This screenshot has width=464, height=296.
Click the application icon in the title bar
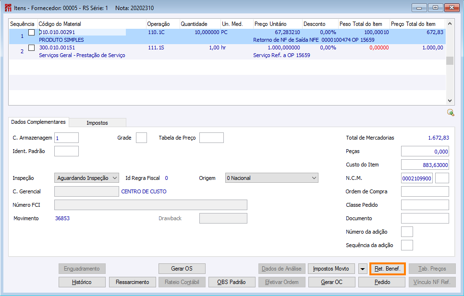[x=8, y=8]
